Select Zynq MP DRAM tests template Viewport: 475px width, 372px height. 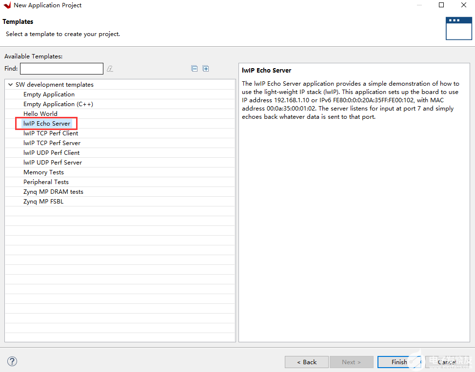(53, 192)
